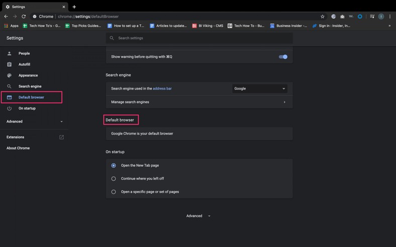The image size is (396, 247).
Task: Click the reload page icon
Action: (24, 17)
